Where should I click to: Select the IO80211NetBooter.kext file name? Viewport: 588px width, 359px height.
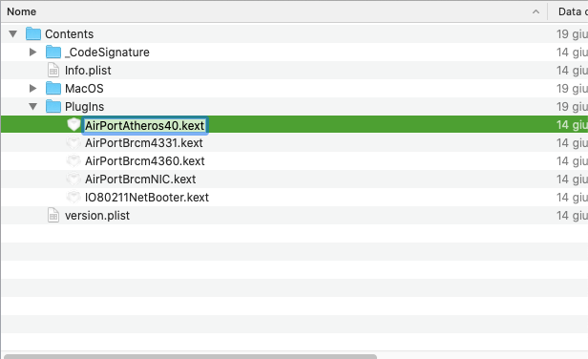tap(147, 198)
